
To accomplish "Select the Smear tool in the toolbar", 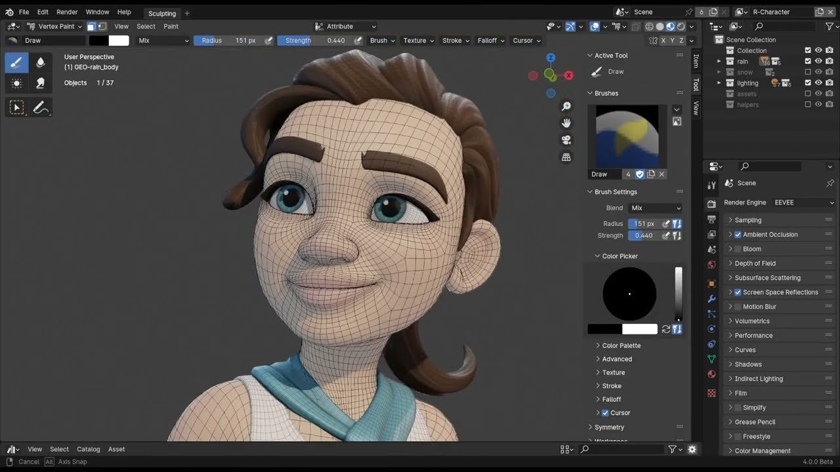I will 41,83.
